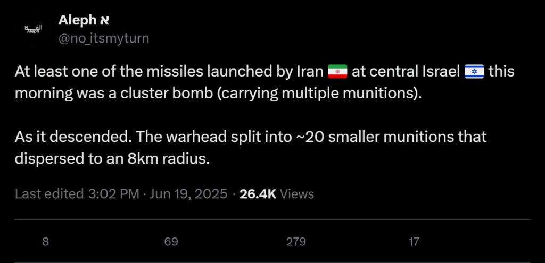Screen dimensions: 545x263
Task: Click the "Views" label
Action: tap(297, 194)
